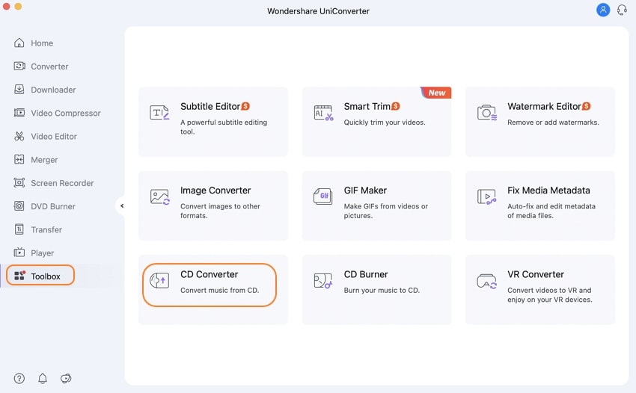The width and height of the screenshot is (636, 393).
Task: Launch Smart Trim title
Action: (x=367, y=107)
